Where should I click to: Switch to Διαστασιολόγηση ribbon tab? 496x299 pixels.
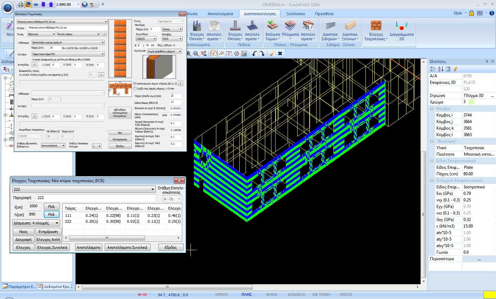(260, 14)
